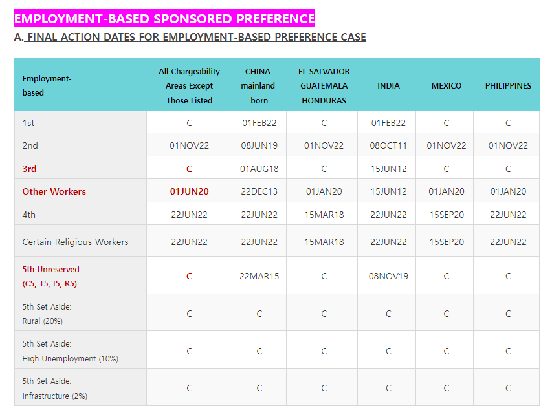Click the 22MAR15 China date cell
This screenshot has height=419, width=552.
click(259, 276)
